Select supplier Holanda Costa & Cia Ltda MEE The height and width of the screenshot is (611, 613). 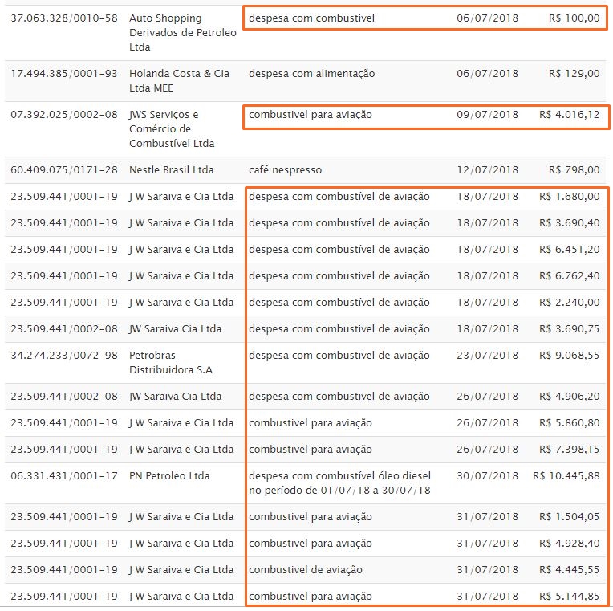[179, 80]
